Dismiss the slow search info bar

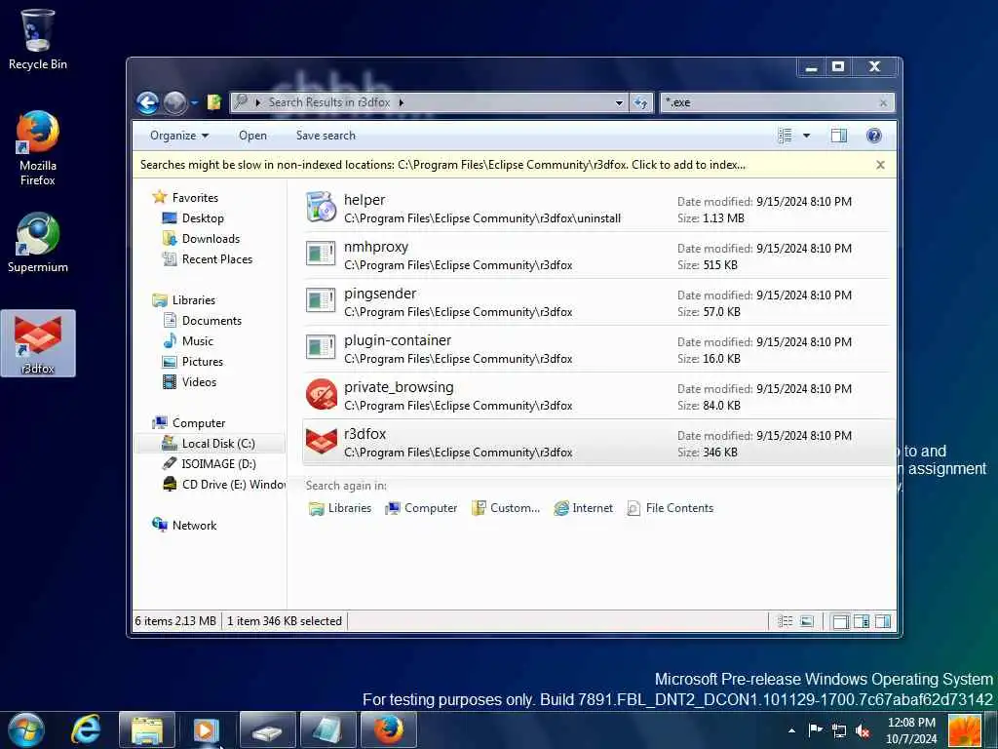click(880, 165)
